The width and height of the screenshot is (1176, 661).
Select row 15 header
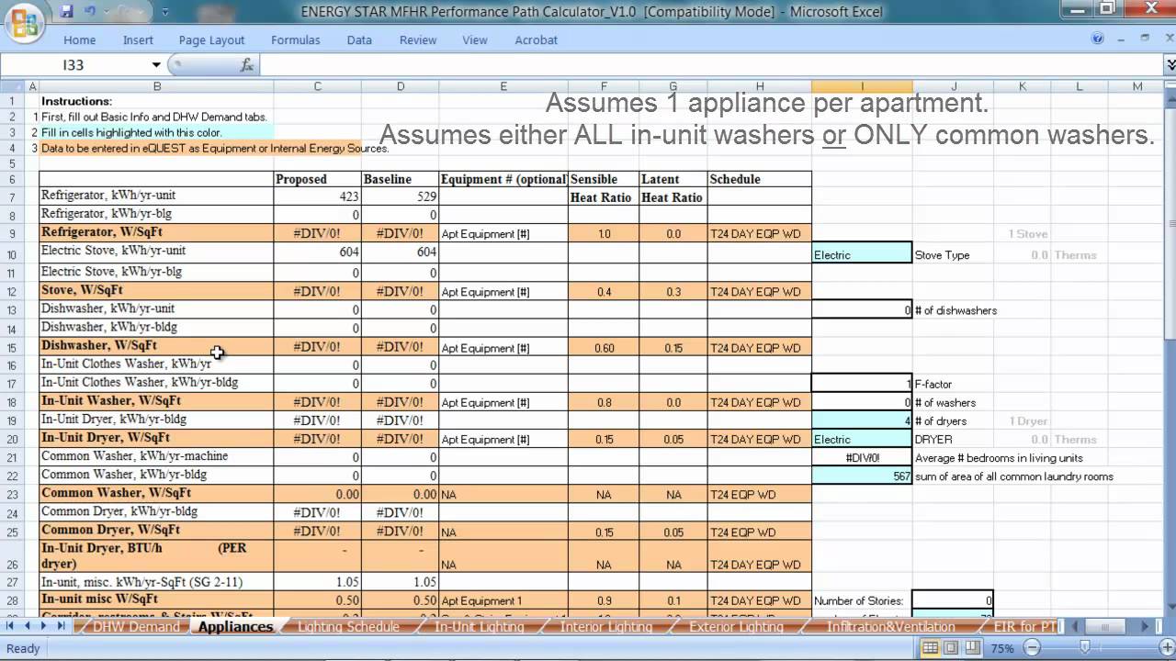tap(13, 348)
